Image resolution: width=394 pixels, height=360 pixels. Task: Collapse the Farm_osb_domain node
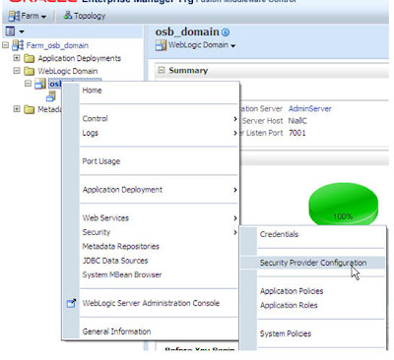[x=5, y=45]
